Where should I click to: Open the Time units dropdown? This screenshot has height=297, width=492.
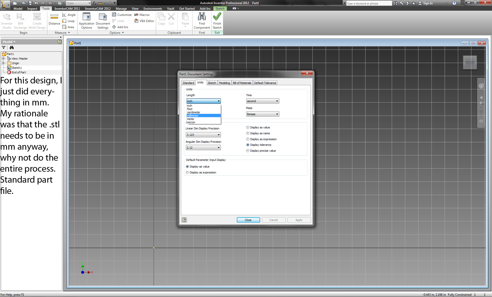pyautogui.click(x=263, y=101)
